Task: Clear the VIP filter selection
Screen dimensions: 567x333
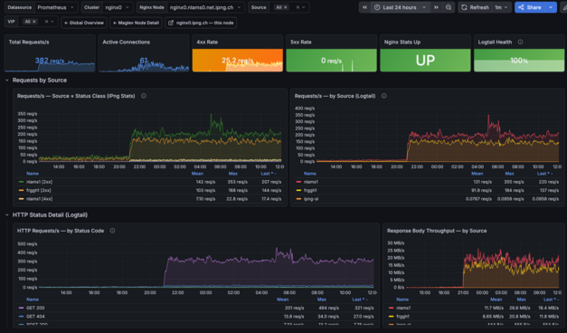Action: pos(46,22)
